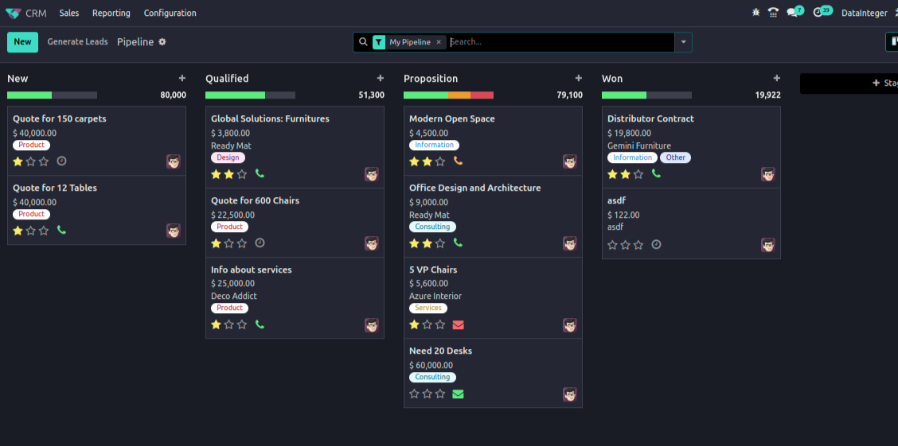898x446 pixels.
Task: Click the Other tag on Distributor Contract
Action: click(x=675, y=157)
